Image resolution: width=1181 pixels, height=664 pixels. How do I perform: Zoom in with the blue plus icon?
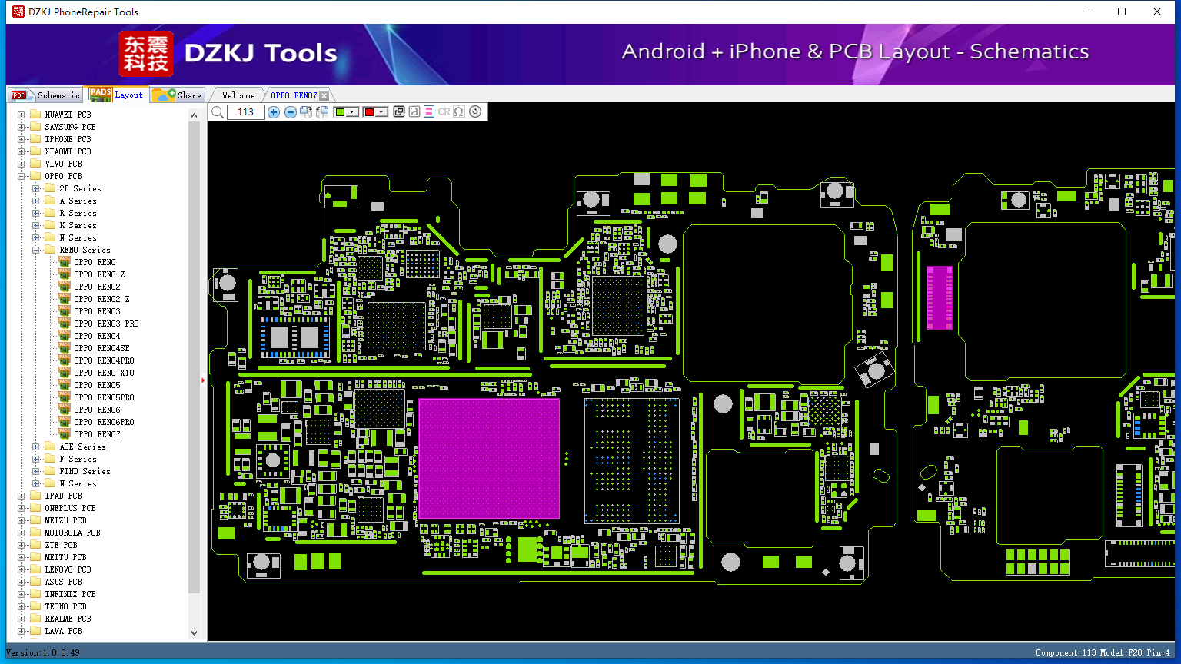coord(274,112)
